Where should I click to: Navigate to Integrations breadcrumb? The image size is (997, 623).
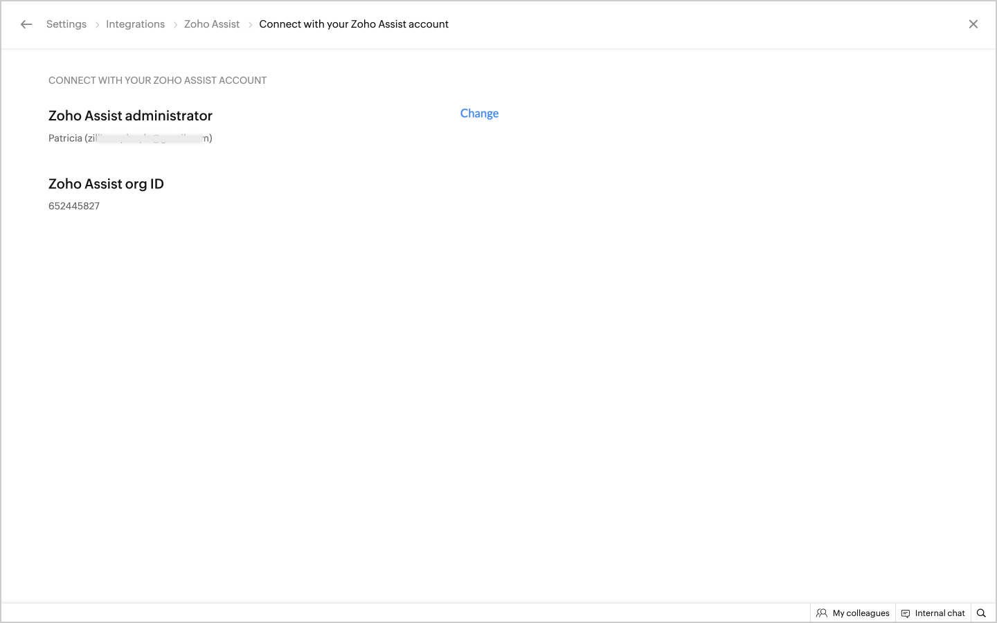click(135, 24)
